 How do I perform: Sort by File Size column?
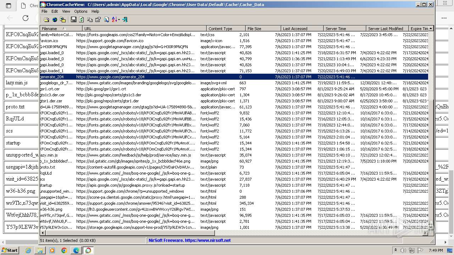point(263,29)
